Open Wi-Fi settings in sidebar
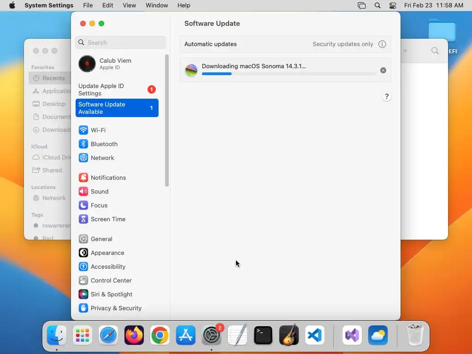472x354 pixels. pos(117,130)
